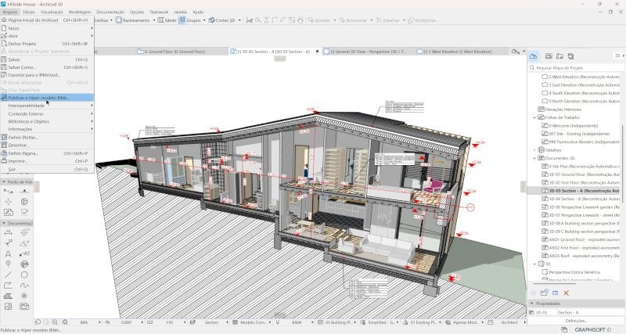Switch to 2 West Elevation tab
Image resolution: width=626 pixels, height=334 pixels.
(458, 52)
